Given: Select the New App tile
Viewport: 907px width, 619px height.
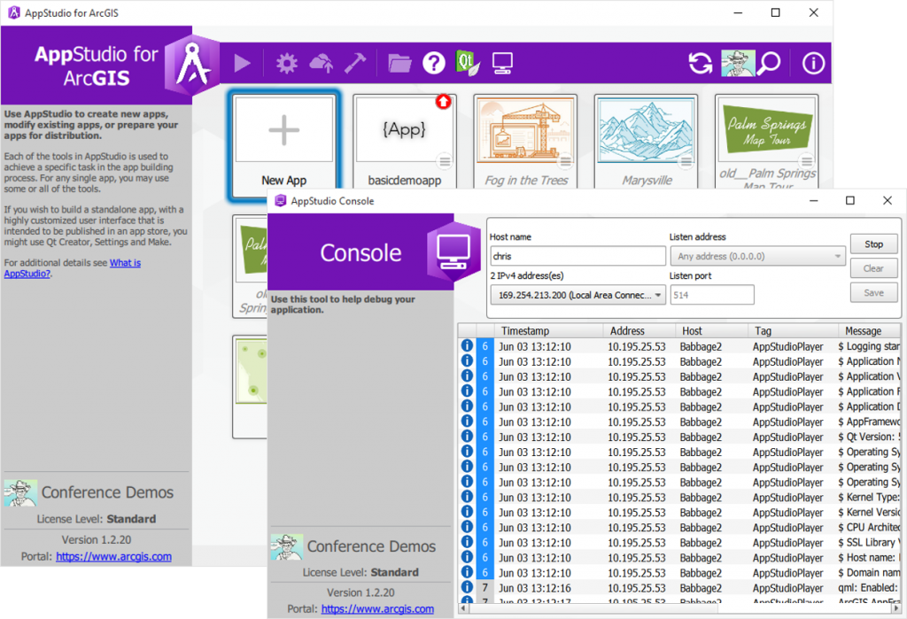Looking at the screenshot, I should coord(284,144).
